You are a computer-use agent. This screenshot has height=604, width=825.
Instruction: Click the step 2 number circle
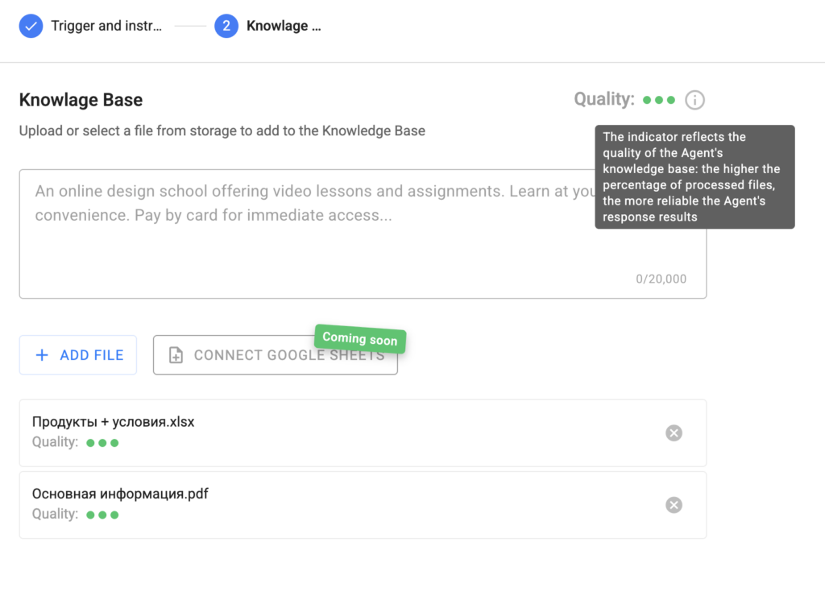[x=226, y=26]
